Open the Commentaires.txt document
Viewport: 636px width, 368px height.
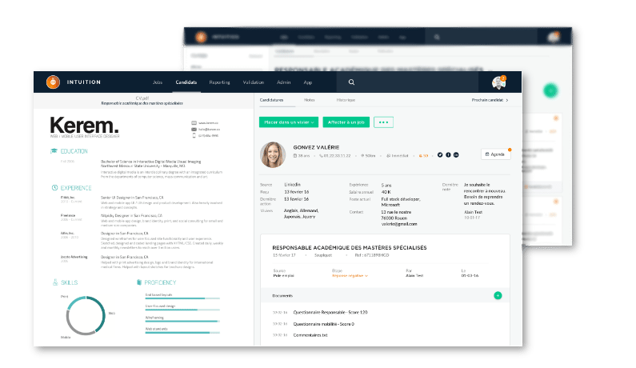coord(310,335)
